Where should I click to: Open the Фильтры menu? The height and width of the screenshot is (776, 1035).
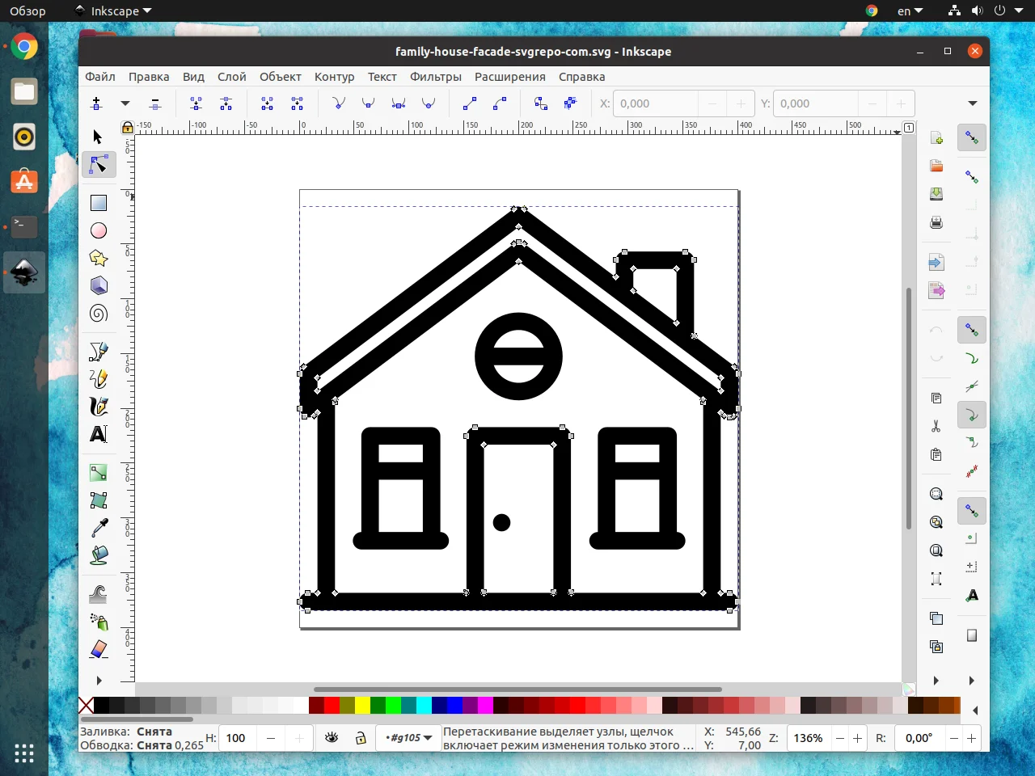click(436, 77)
